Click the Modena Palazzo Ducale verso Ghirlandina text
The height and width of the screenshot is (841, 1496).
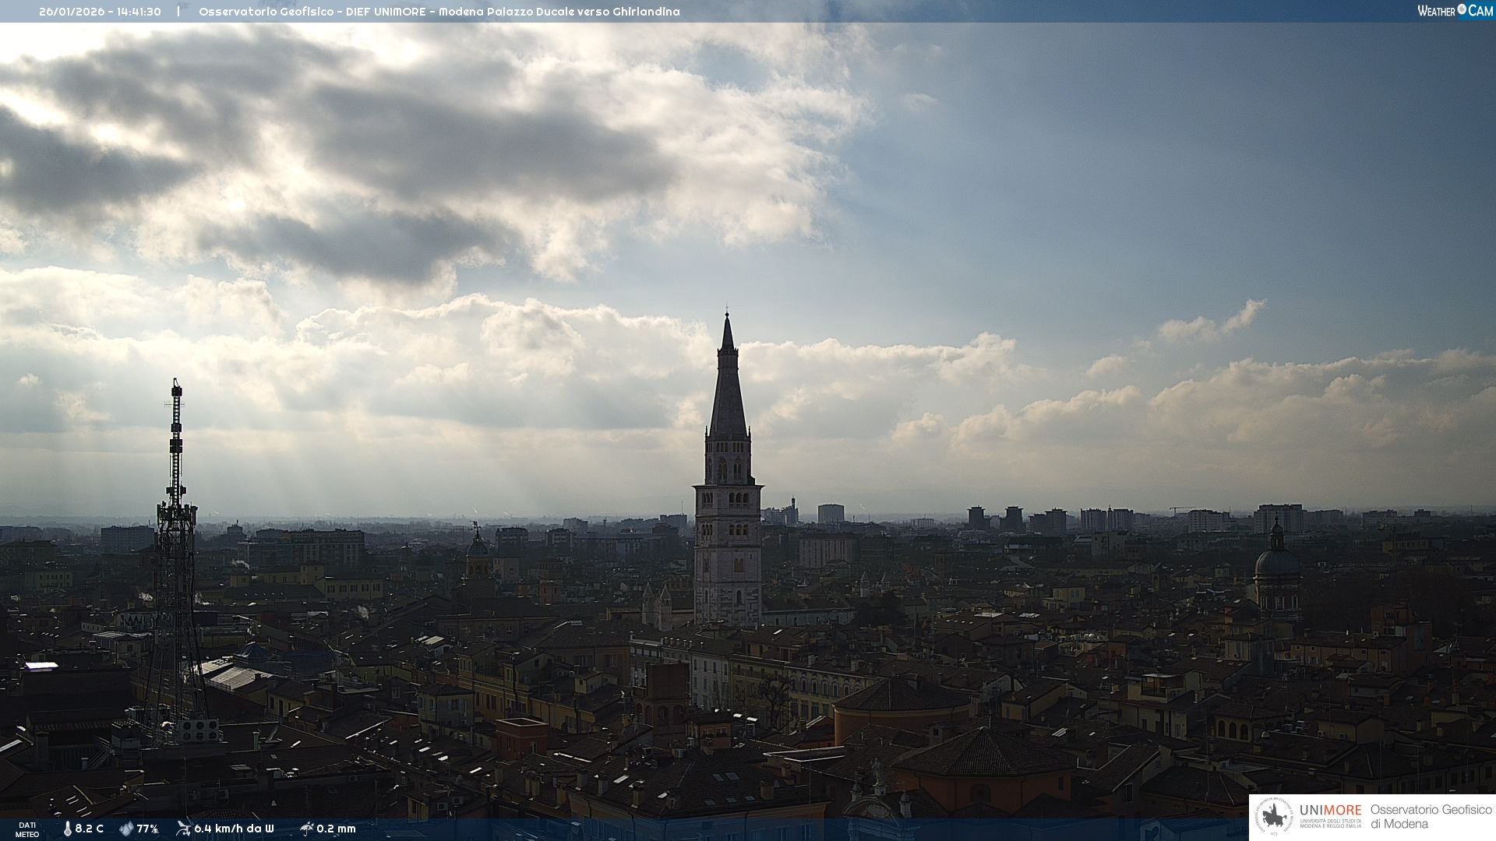[x=559, y=12]
